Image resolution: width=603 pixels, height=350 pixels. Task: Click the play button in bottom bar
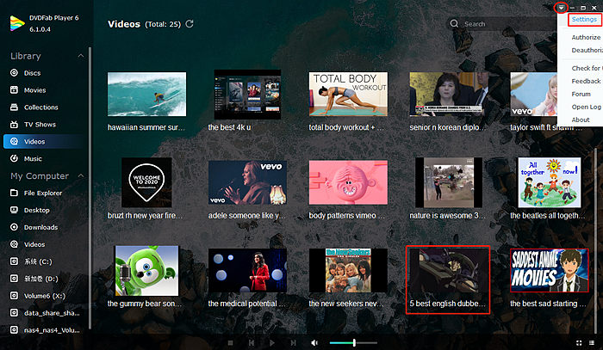click(270, 343)
